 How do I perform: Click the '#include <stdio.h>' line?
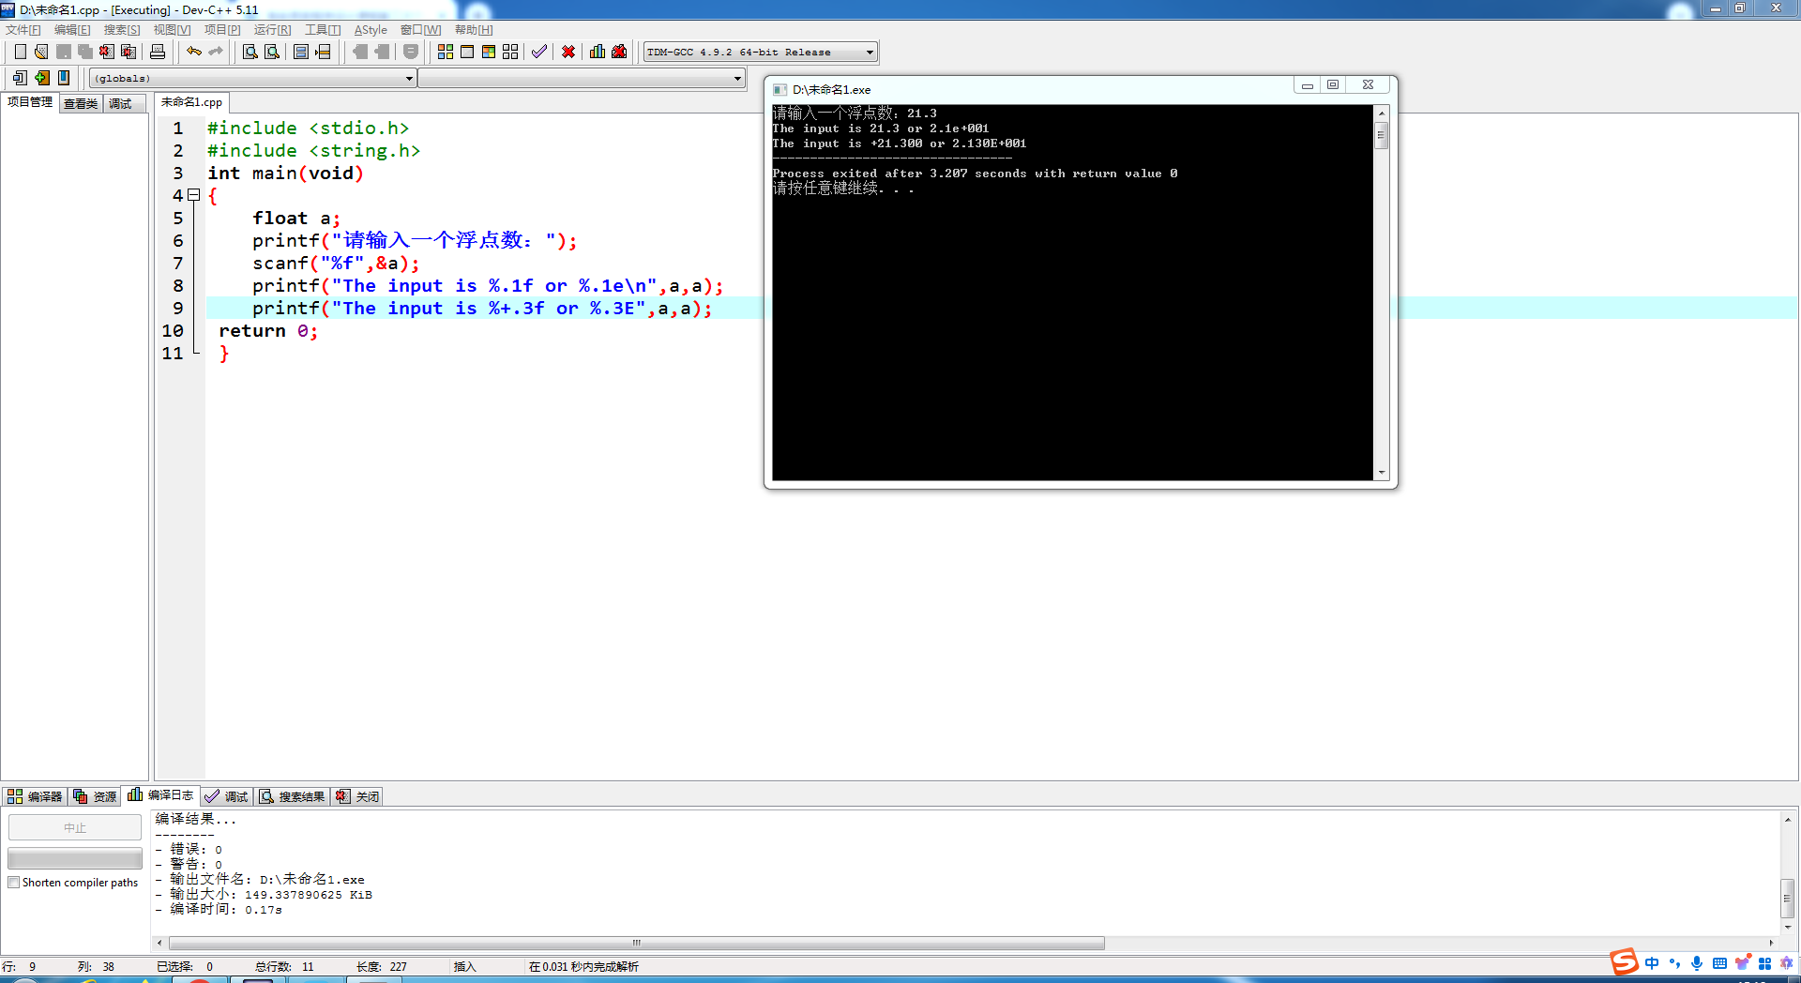[308, 129]
